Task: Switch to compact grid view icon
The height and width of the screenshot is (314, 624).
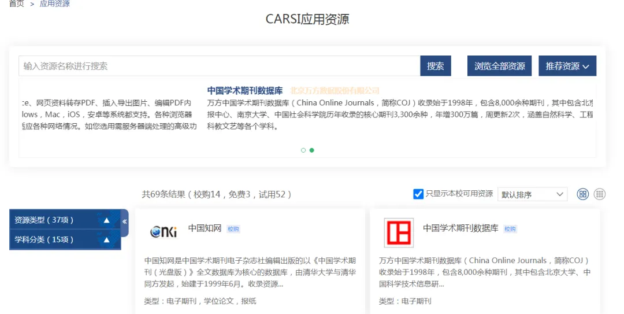Action: 600,194
